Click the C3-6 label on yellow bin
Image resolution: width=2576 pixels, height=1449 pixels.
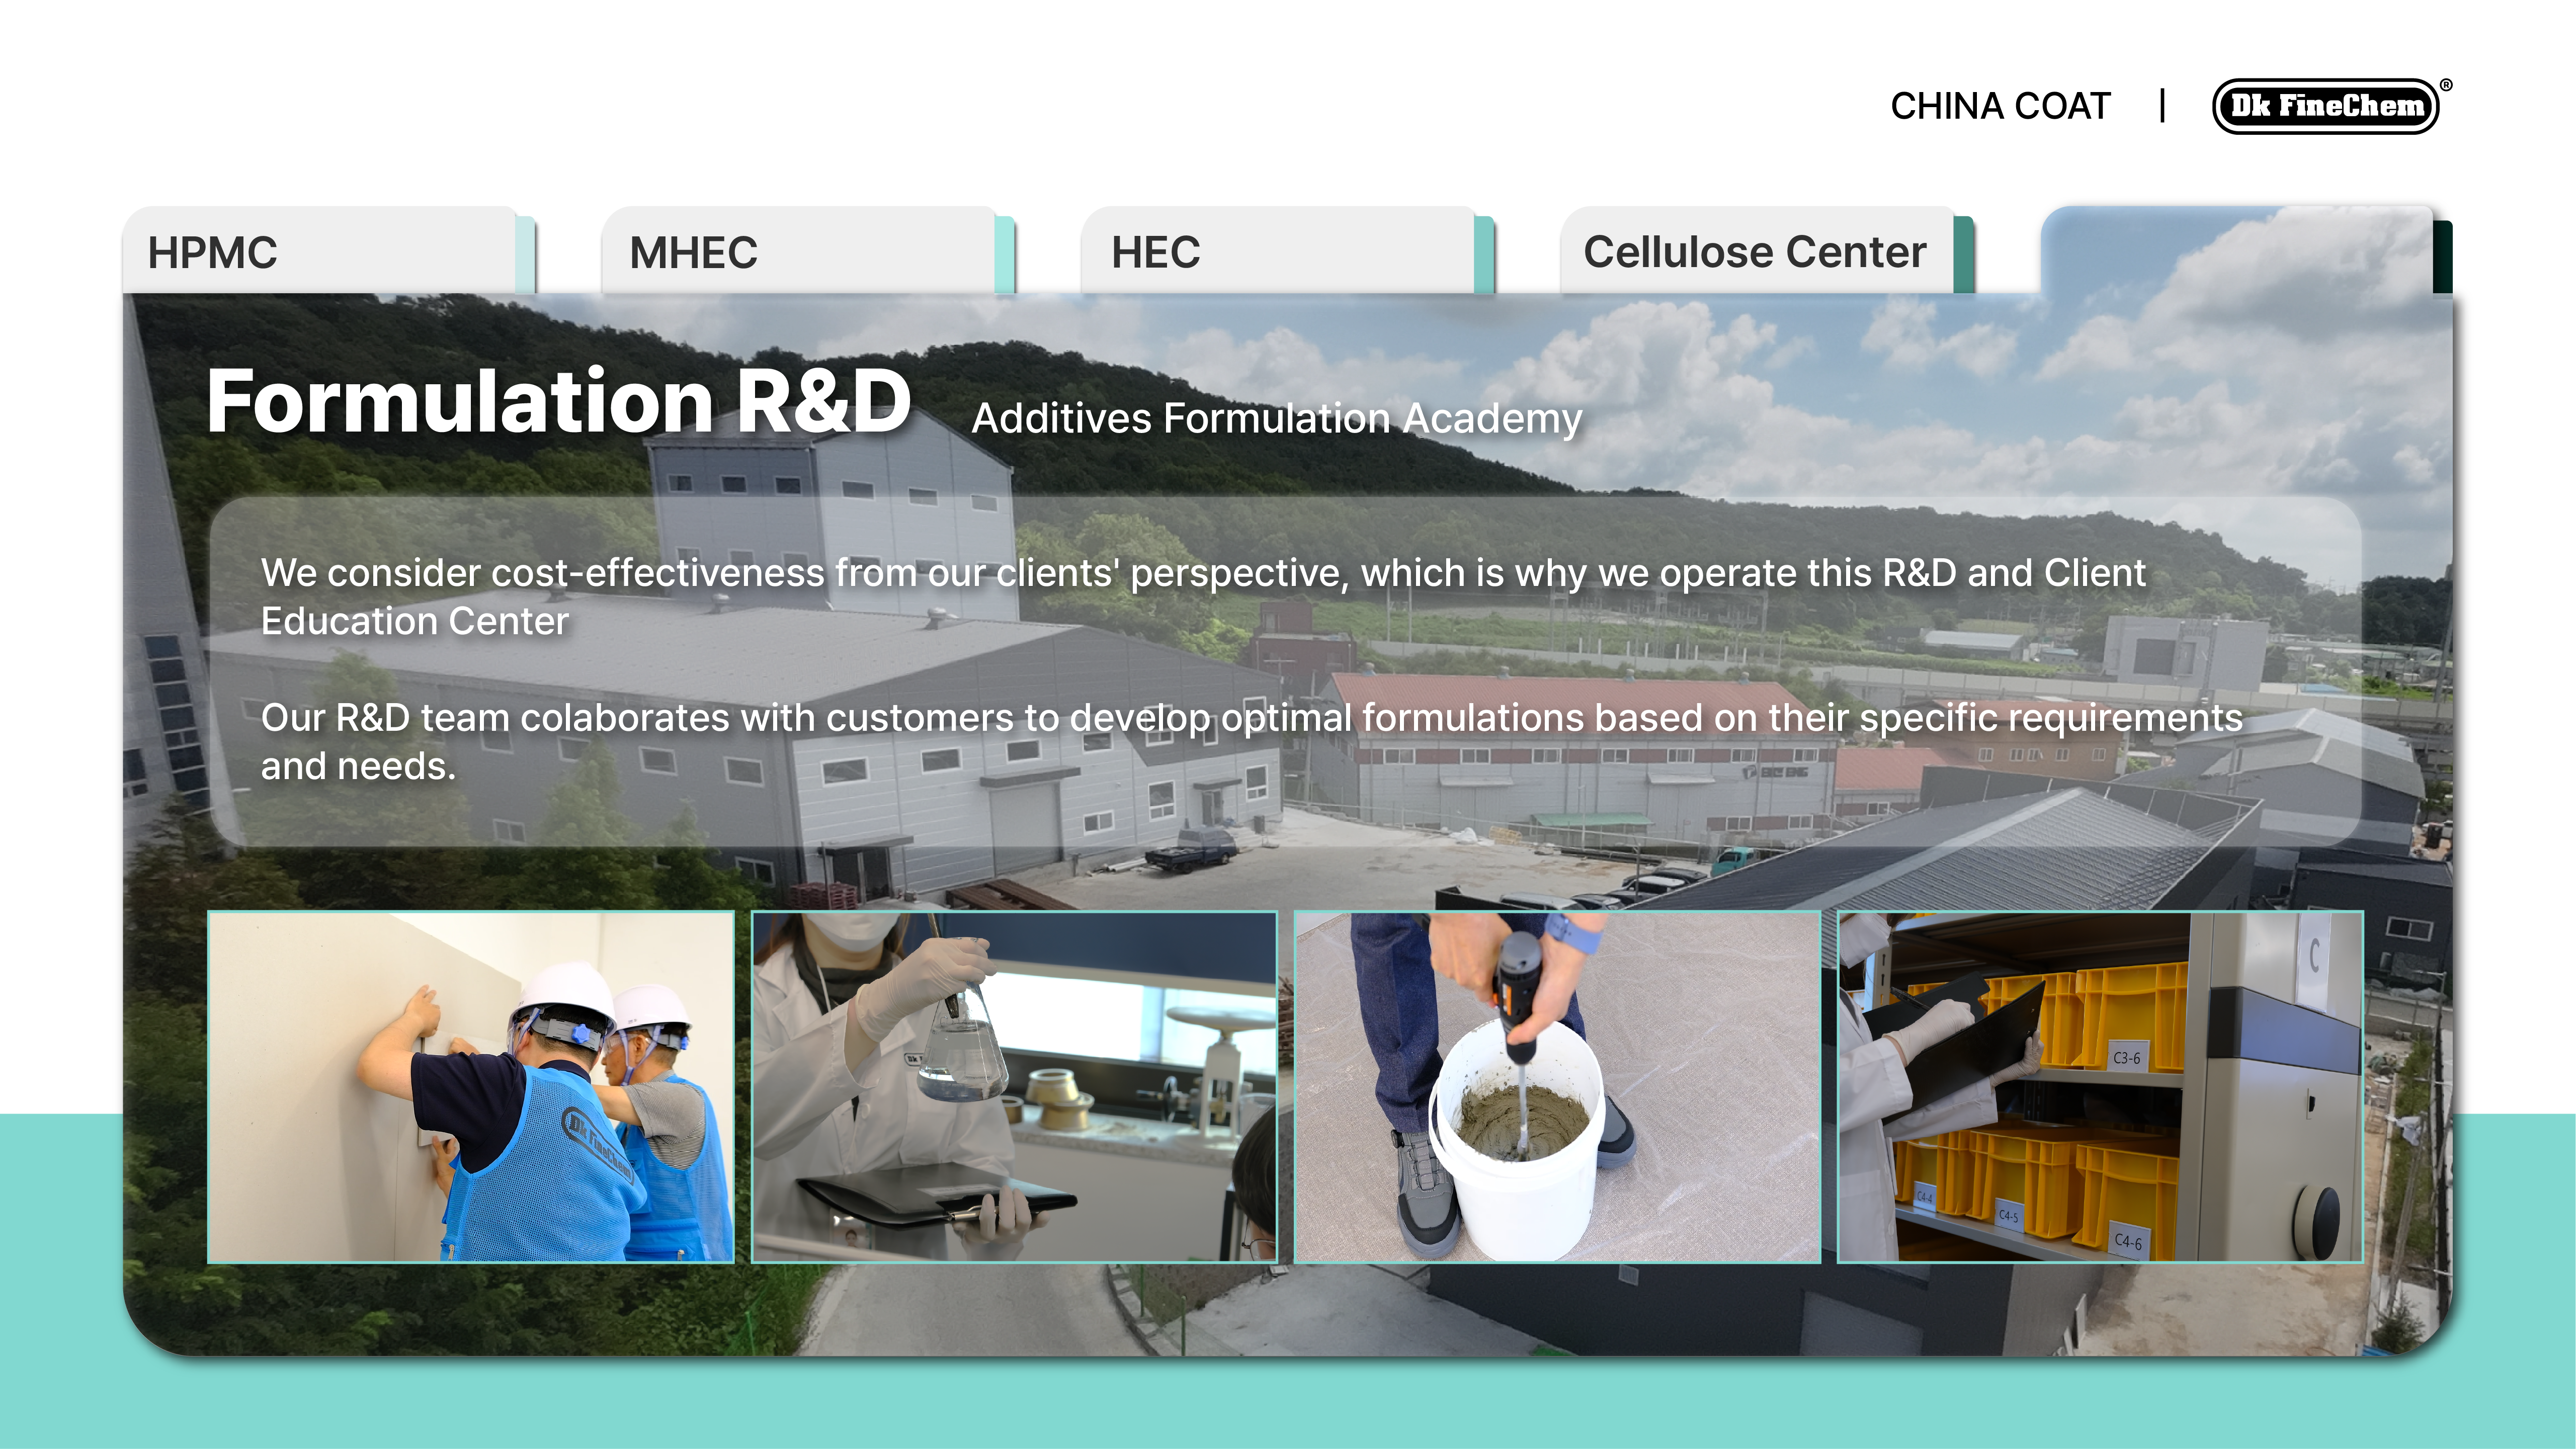[x=2127, y=1057]
